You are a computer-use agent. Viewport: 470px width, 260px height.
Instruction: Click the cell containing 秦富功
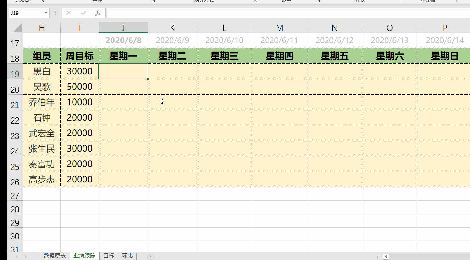[42, 164]
